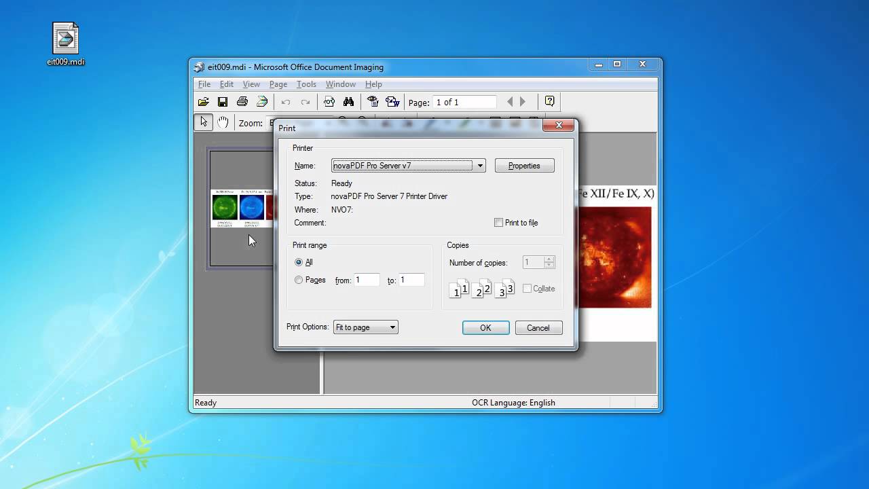This screenshot has width=869, height=489.
Task: Click the Open folder toolbar icon
Action: point(203,102)
